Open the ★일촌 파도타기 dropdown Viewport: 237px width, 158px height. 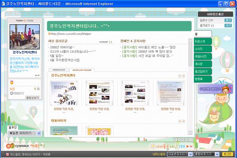(x=39, y=133)
